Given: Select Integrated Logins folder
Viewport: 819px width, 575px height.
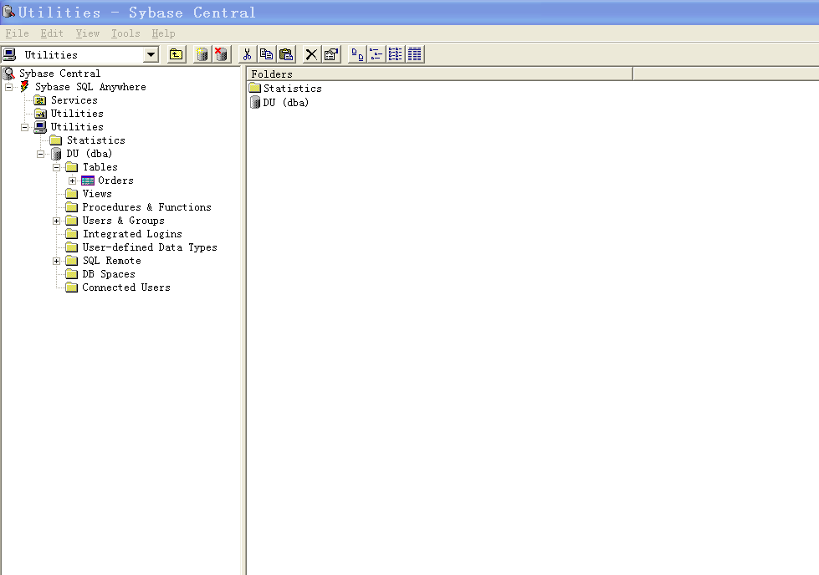Looking at the screenshot, I should pyautogui.click(x=132, y=234).
